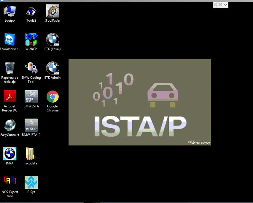Open Papelera de reciclaje
Image resolution: width=253 pixels, height=203 pixels.
10,68
